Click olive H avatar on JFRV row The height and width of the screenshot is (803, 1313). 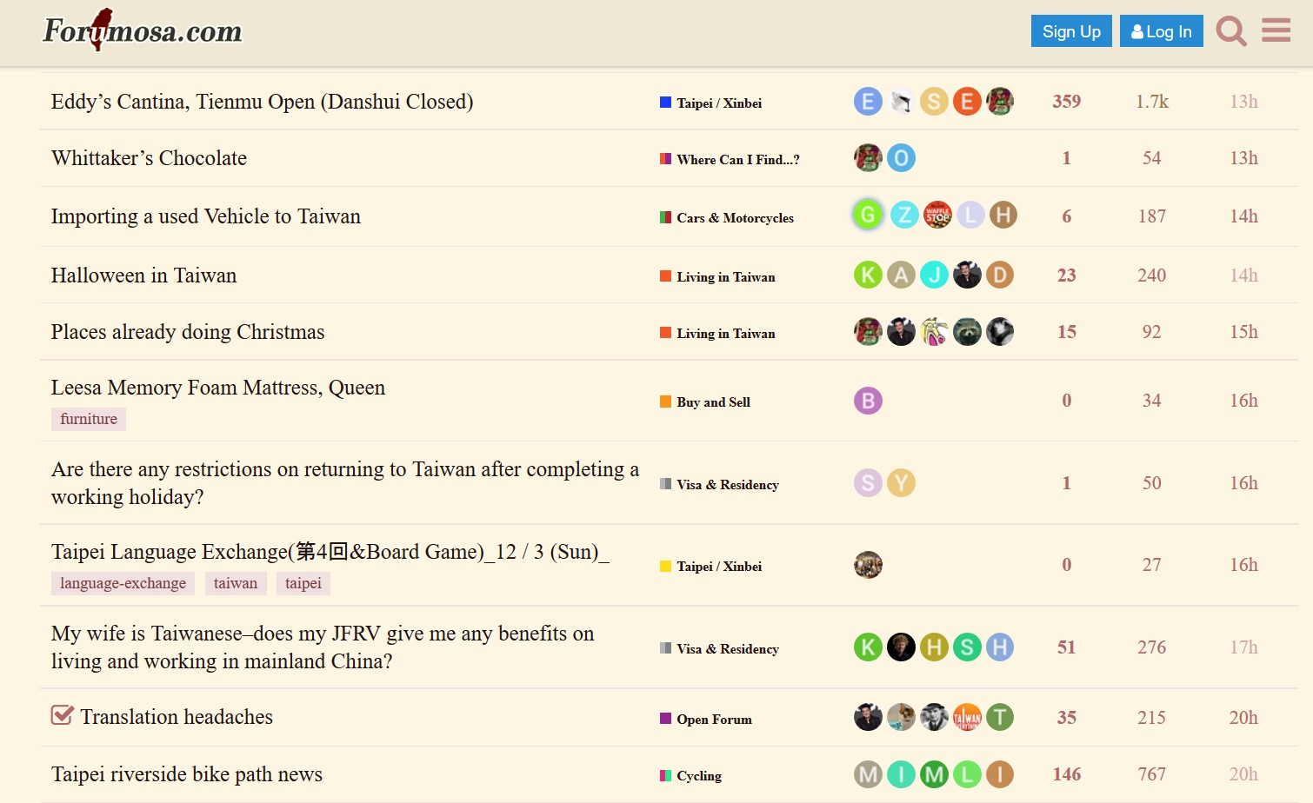tap(934, 647)
